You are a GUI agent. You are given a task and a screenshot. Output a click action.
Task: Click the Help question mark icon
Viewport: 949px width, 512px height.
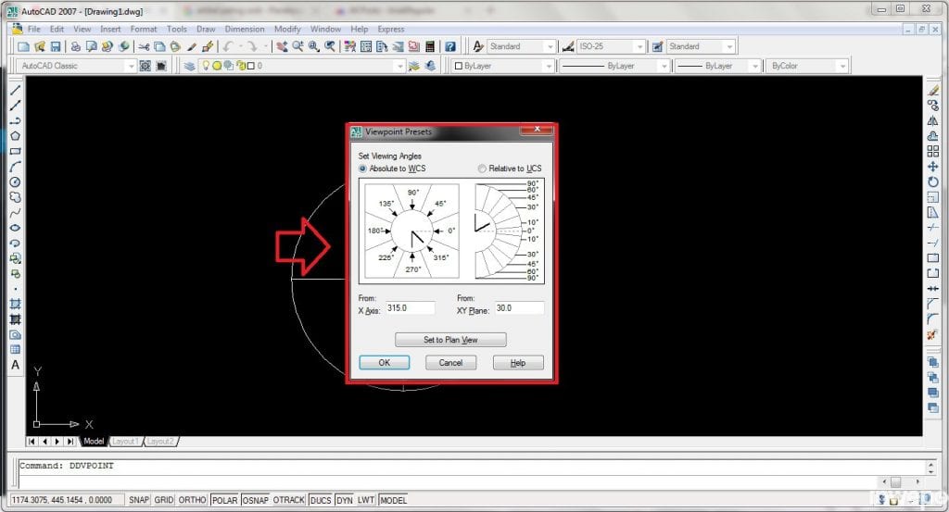[x=449, y=46]
